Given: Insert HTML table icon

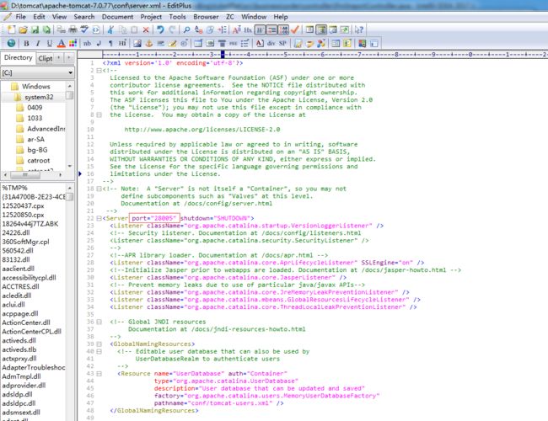Looking at the screenshot, I should coord(198,43).
